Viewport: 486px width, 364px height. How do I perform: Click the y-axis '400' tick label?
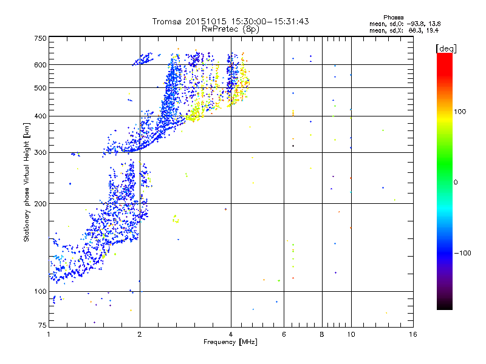coord(40,116)
